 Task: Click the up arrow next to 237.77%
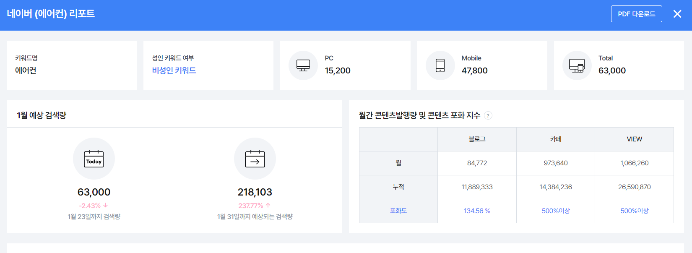268,206
